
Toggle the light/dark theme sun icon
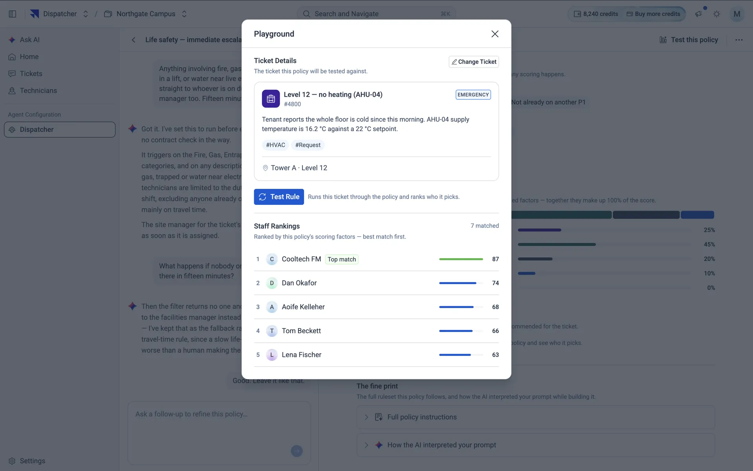point(717,14)
